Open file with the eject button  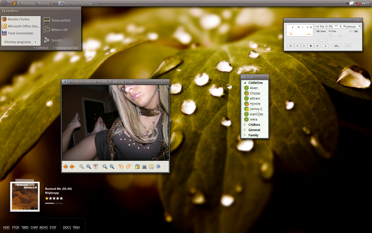(326, 46)
